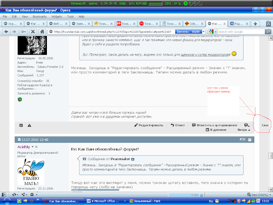Image resolution: width=273 pixels, height=205 pixels.
Task: Click the scrollbar up arrow
Action: (270, 38)
